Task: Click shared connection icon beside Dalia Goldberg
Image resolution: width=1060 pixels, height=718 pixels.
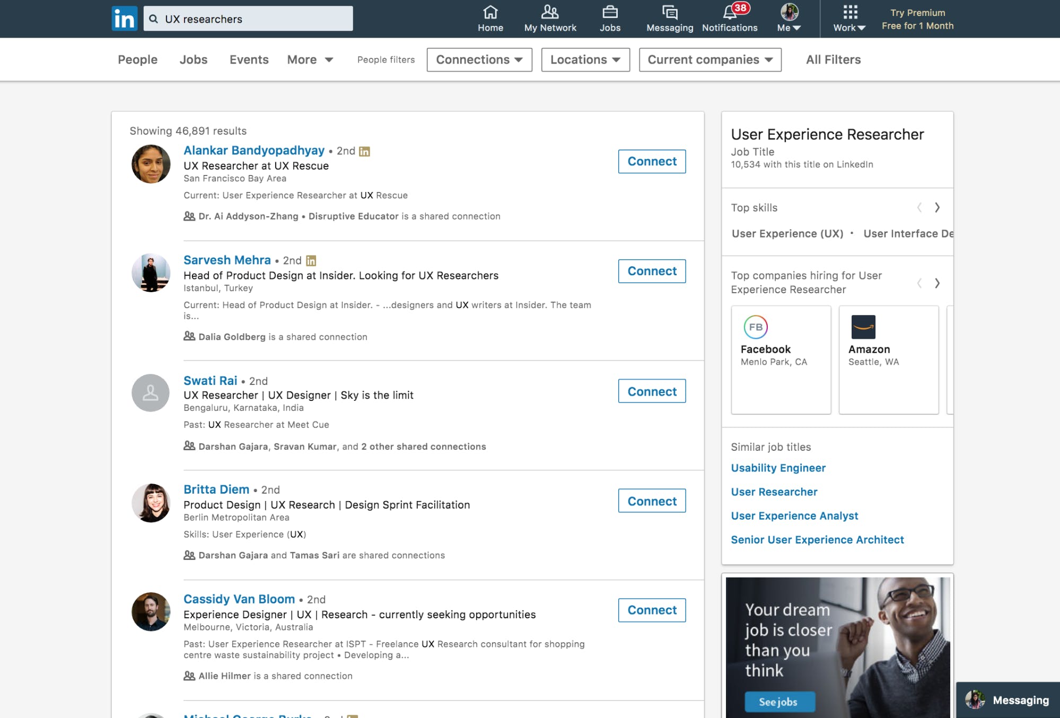Action: pyautogui.click(x=189, y=336)
